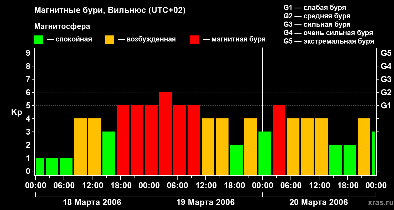394x210 pixels.
Task: Click the 'G3 — сильная буря' legend line
Action: (x=317, y=24)
